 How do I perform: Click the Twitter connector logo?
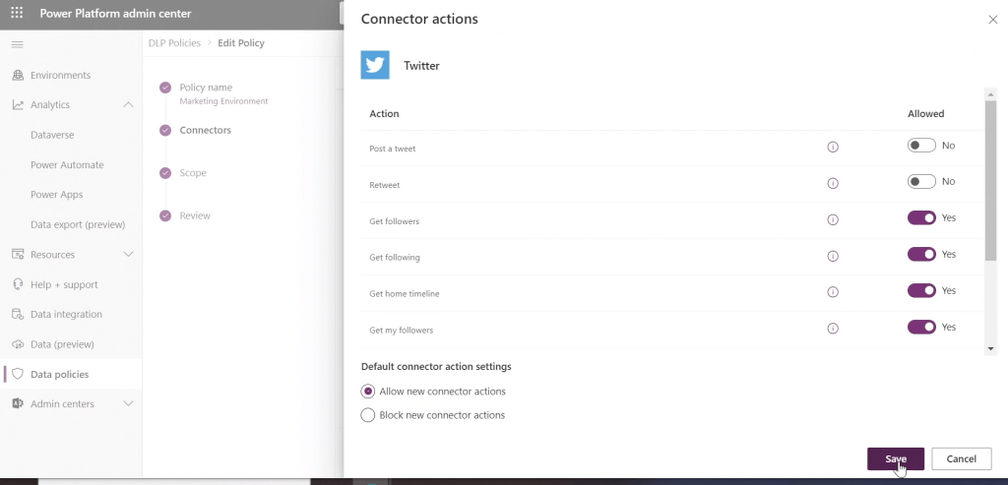point(375,65)
